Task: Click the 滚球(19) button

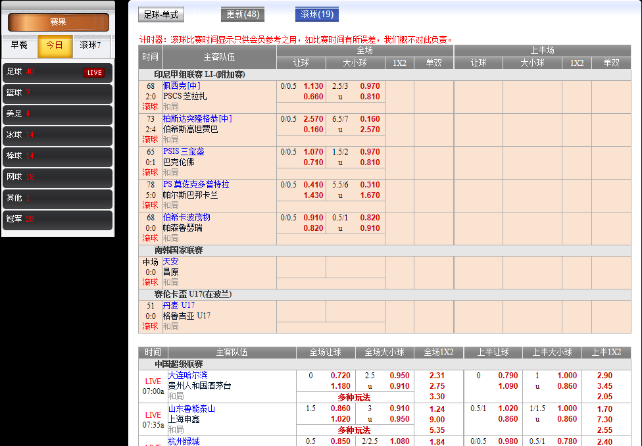Action: 317,14
